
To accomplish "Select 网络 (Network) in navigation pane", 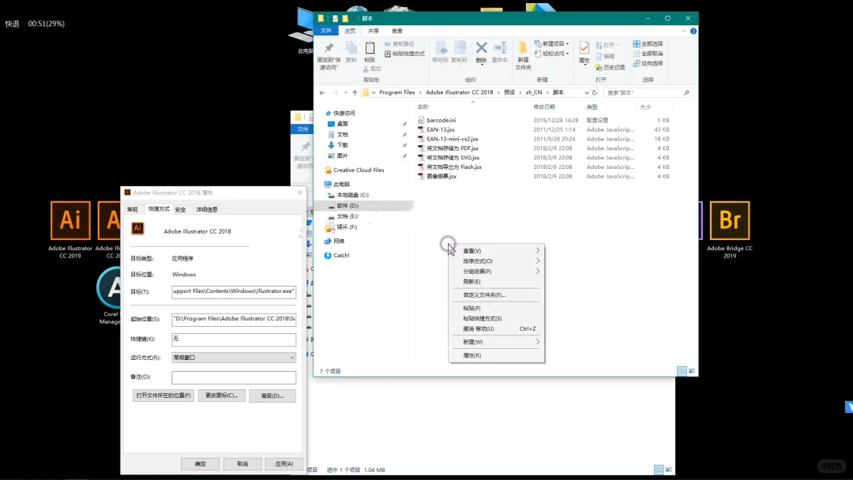I will 335,241.
